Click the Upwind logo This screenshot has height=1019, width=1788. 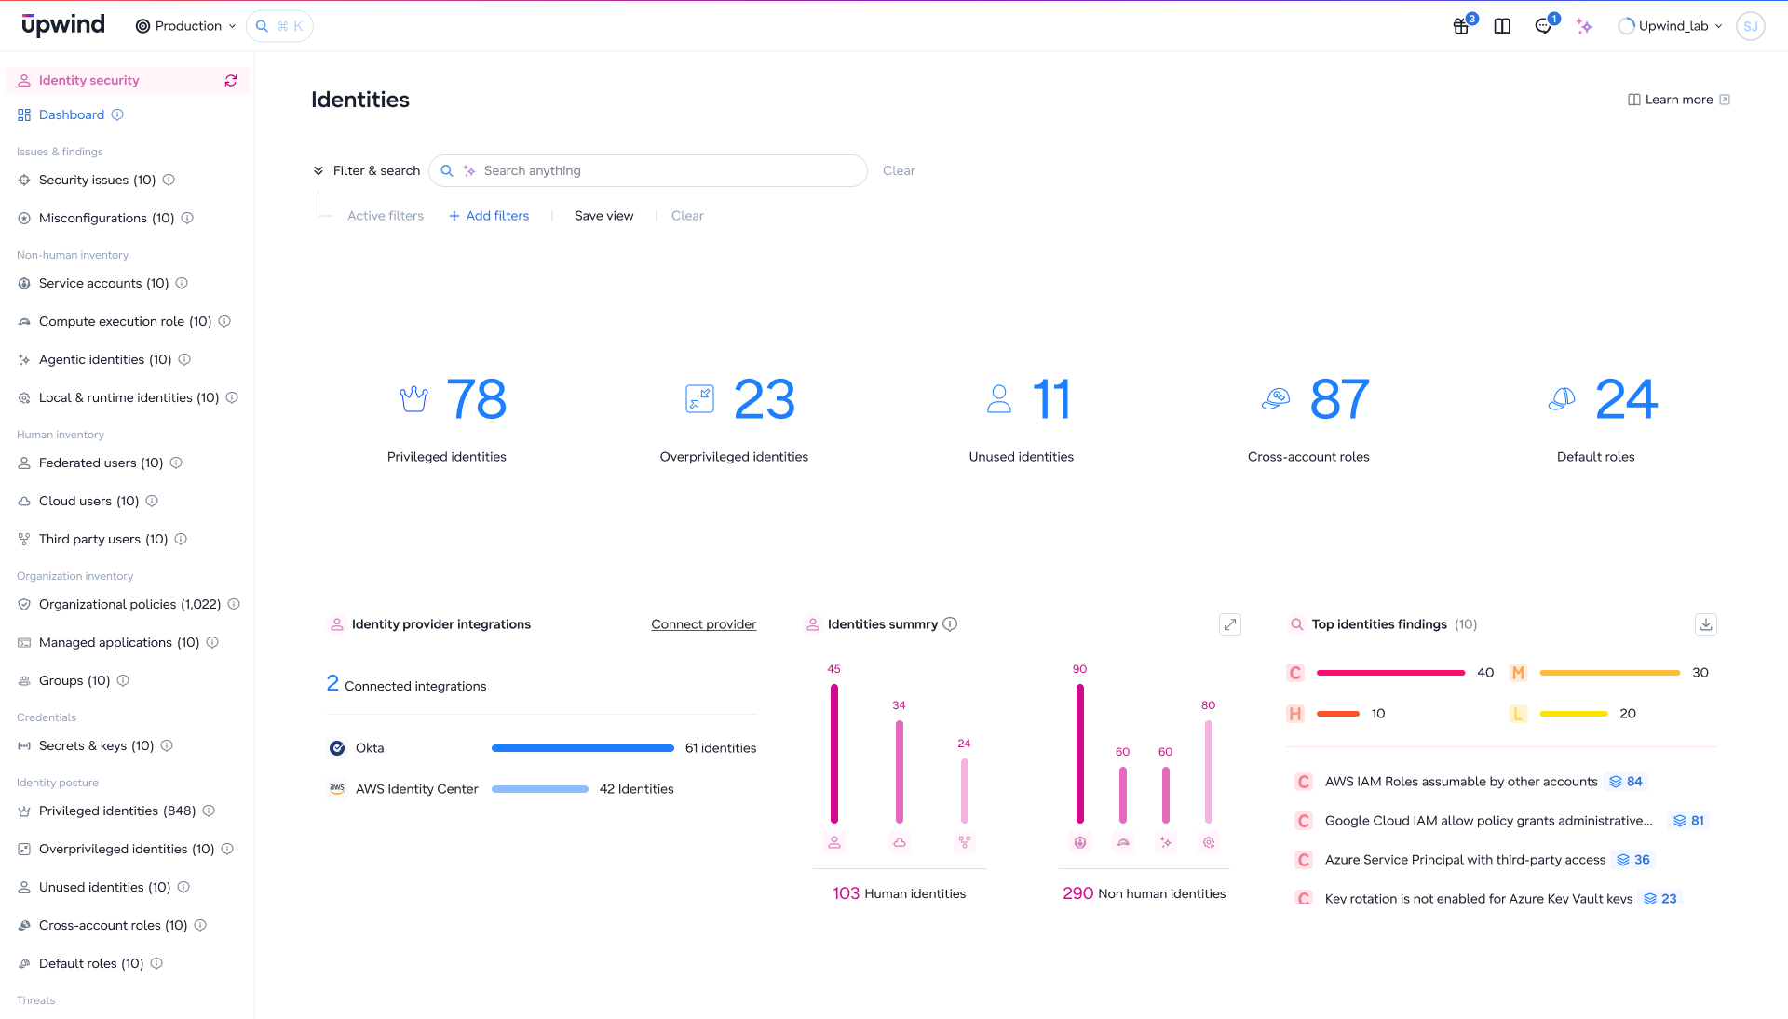click(x=62, y=26)
